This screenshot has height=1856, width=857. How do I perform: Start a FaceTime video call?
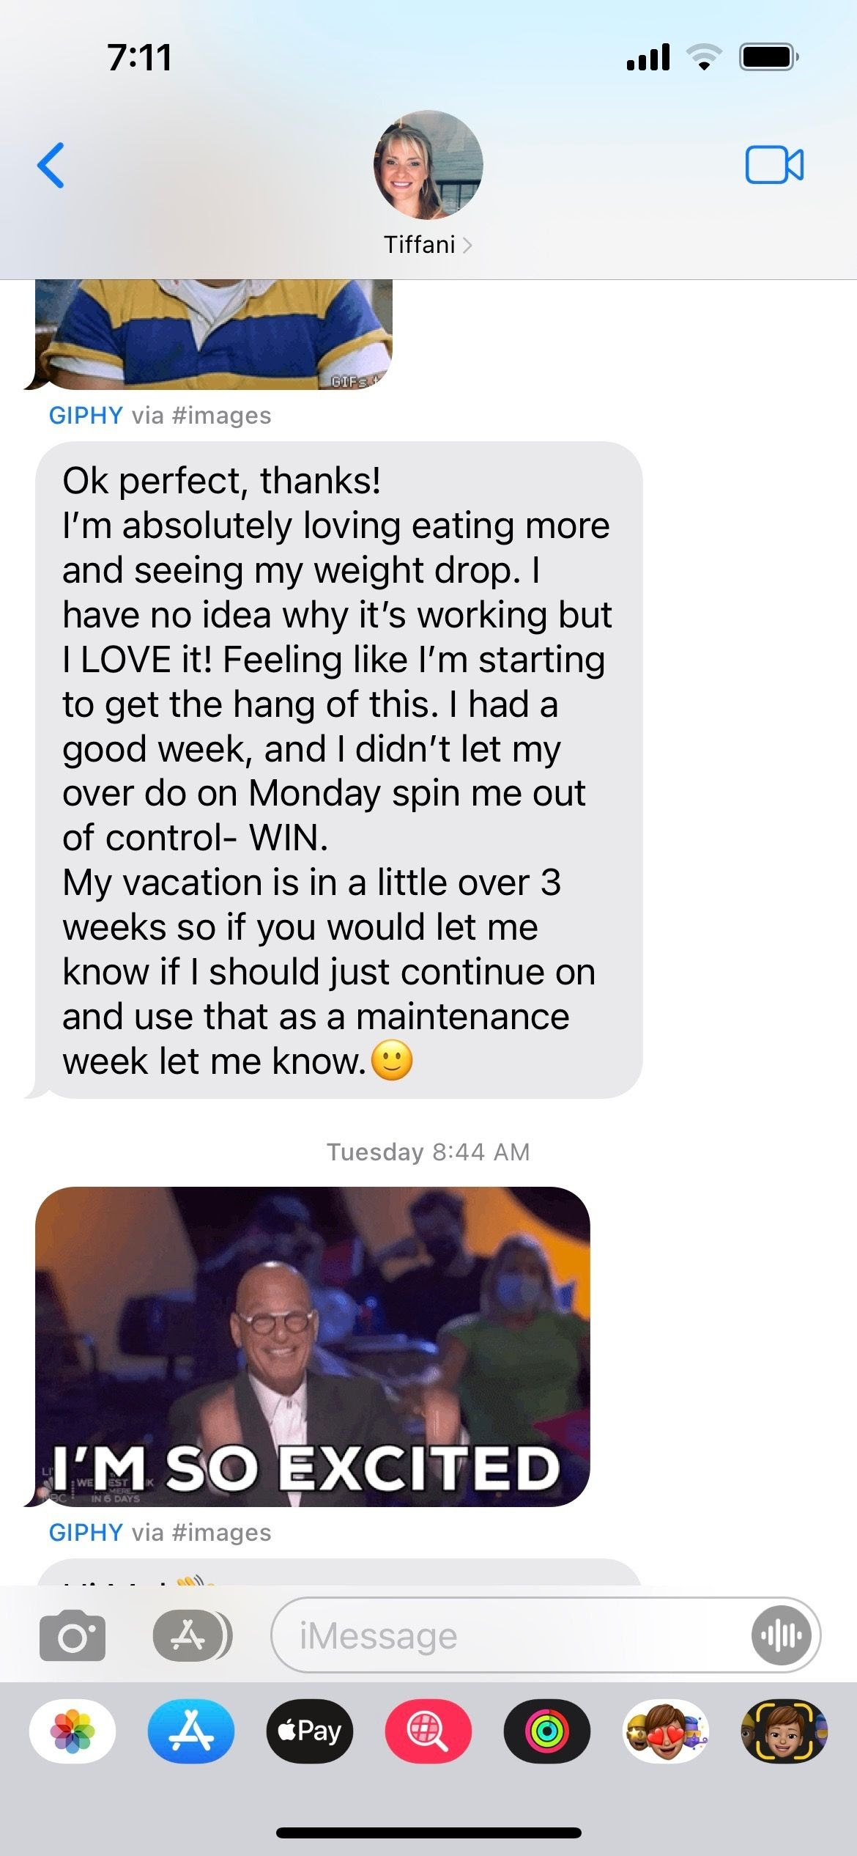[x=774, y=165]
